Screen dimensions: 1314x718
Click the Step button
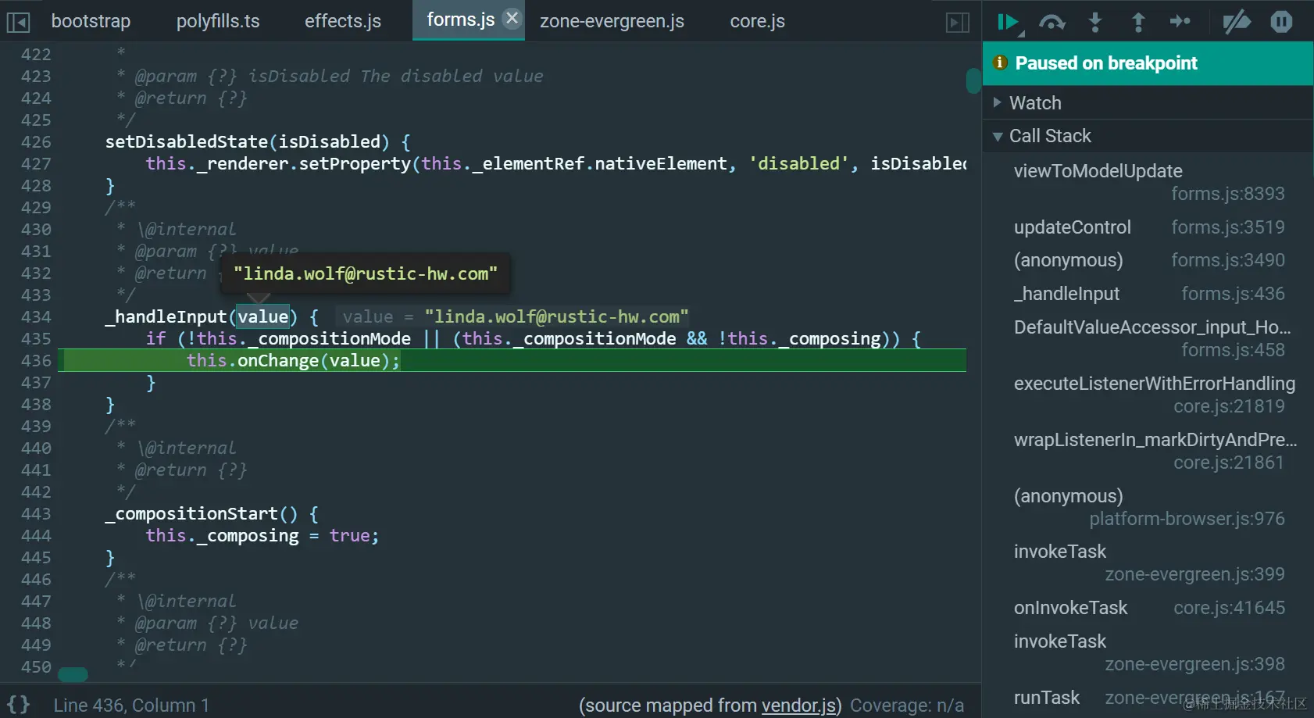(x=1180, y=22)
